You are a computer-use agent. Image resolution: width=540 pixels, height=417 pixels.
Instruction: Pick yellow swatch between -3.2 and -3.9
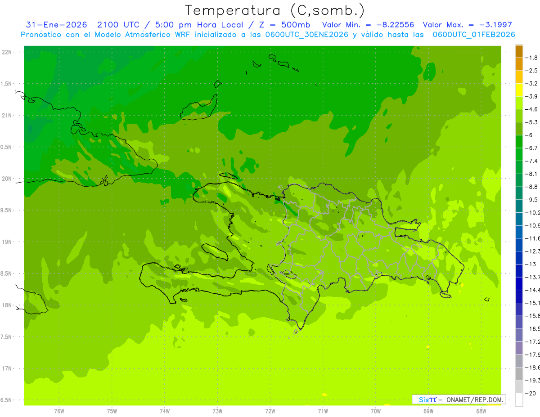click(x=519, y=90)
